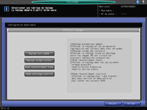This screenshot has height=110, width=147.
Task: Start Réglage auto gamma adjustment
Action: tap(39, 54)
